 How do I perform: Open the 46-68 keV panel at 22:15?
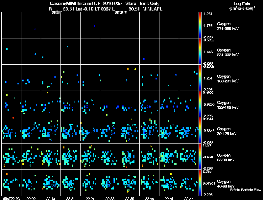click(x=51, y=183)
